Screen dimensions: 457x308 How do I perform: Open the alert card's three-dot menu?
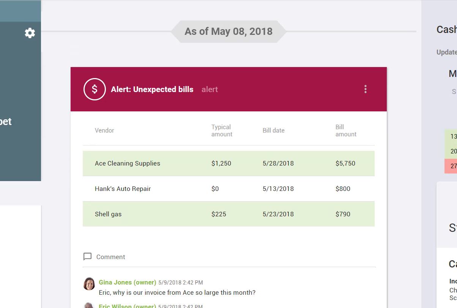(366, 89)
